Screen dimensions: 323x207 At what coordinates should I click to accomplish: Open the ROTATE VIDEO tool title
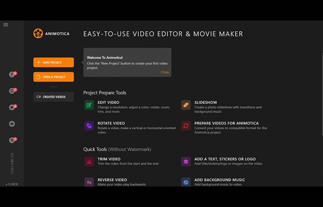pos(111,123)
